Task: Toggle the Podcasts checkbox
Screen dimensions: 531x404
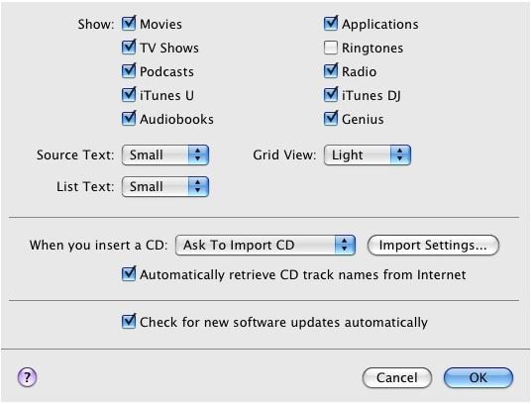Action: click(x=129, y=71)
